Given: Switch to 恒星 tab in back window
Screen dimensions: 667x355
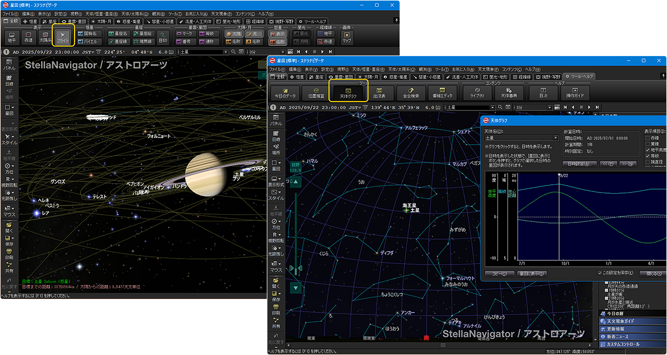Looking at the screenshot, I should [29, 21].
